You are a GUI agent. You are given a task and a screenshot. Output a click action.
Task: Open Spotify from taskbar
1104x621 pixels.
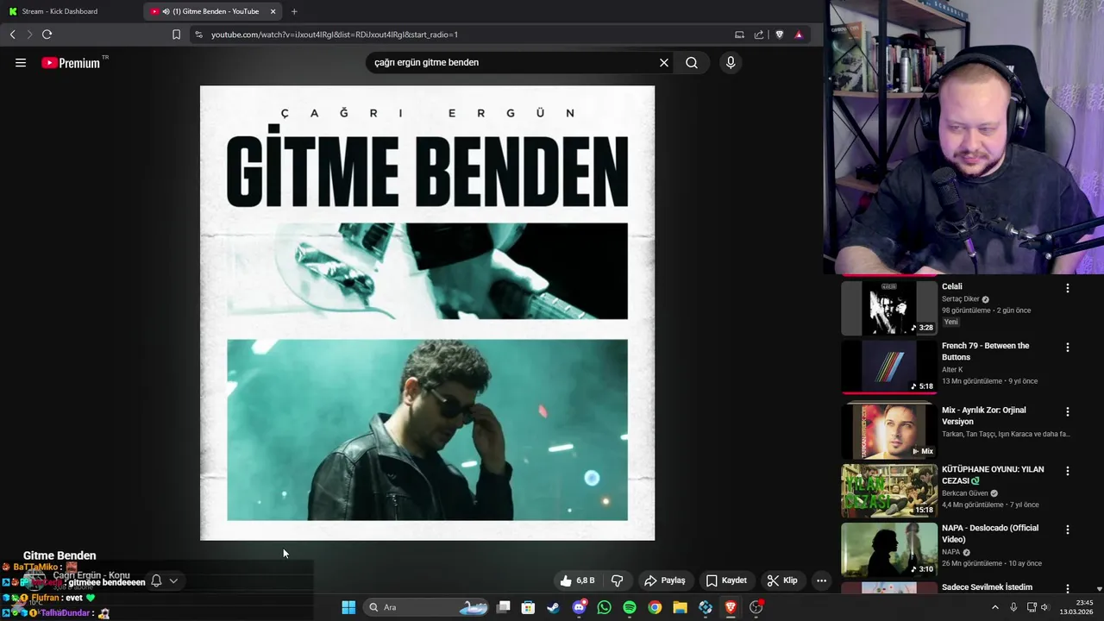629,607
